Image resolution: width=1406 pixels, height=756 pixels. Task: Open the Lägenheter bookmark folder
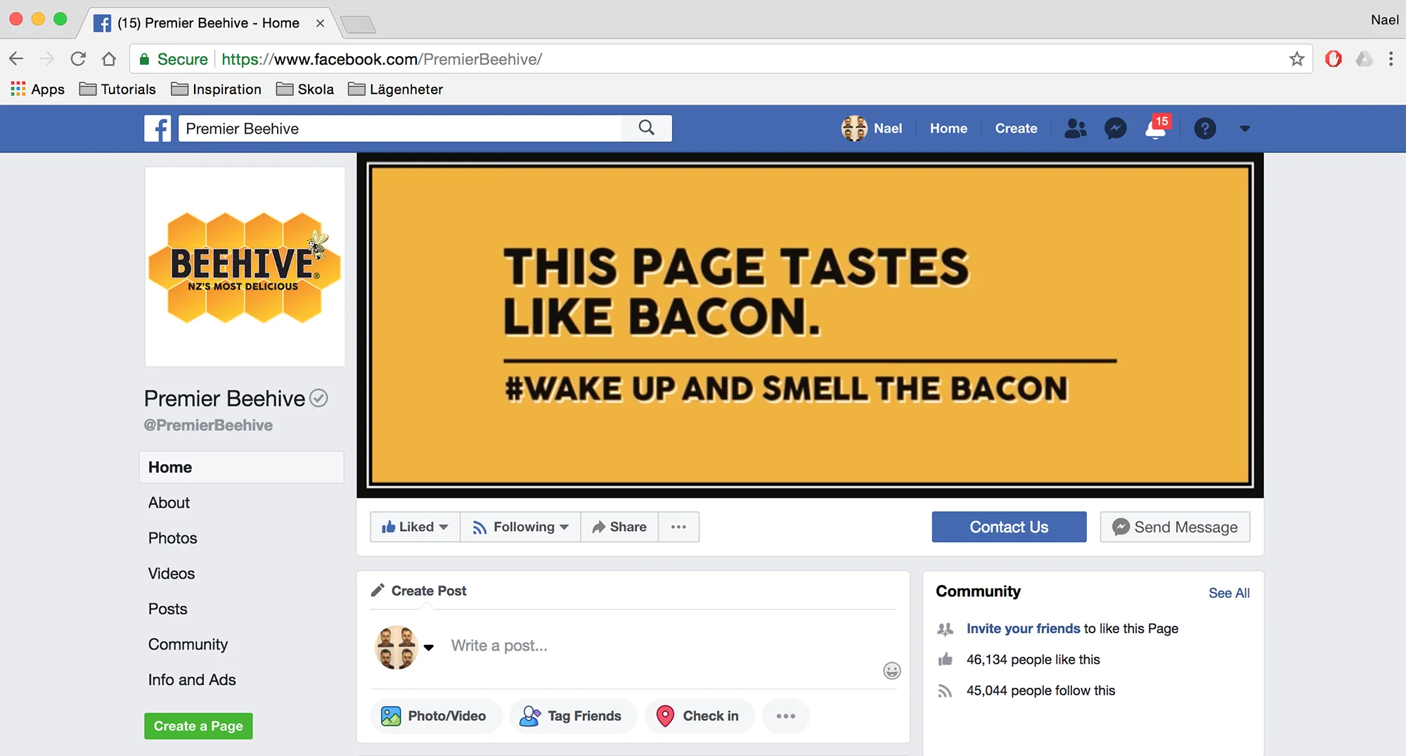(x=396, y=89)
